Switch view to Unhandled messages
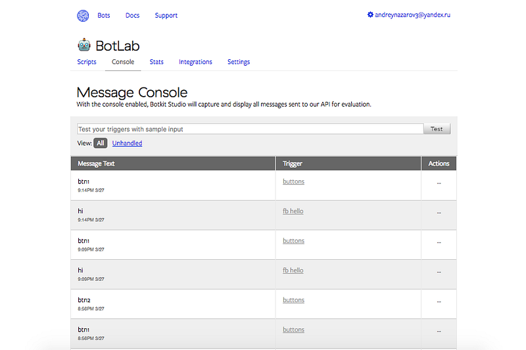The height and width of the screenshot is (350, 526). 127,143
